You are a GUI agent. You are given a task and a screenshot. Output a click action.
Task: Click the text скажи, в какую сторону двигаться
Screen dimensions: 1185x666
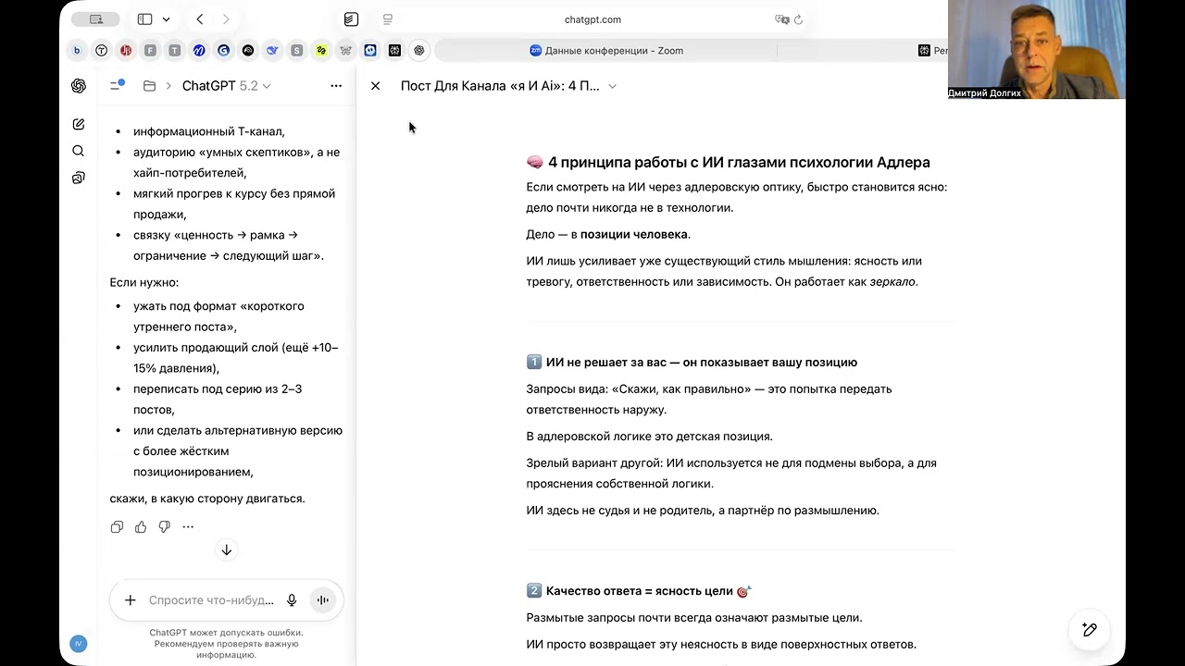(x=207, y=499)
